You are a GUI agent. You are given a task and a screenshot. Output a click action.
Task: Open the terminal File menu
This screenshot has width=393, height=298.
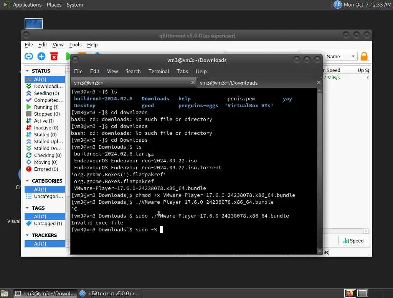(78, 71)
